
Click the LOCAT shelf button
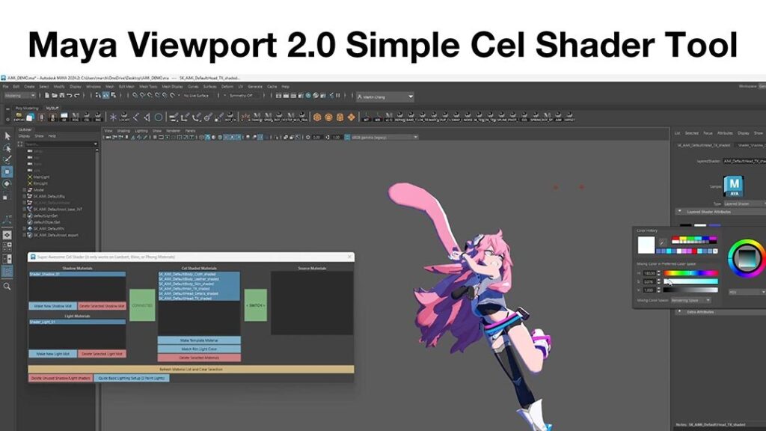click(126, 117)
